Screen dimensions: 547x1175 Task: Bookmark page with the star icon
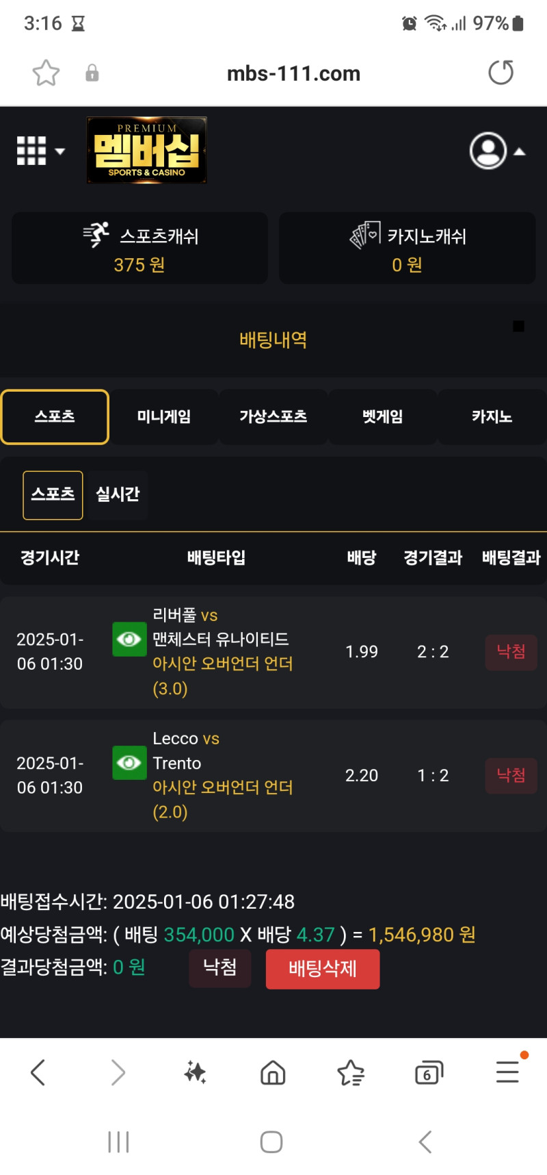[46, 73]
